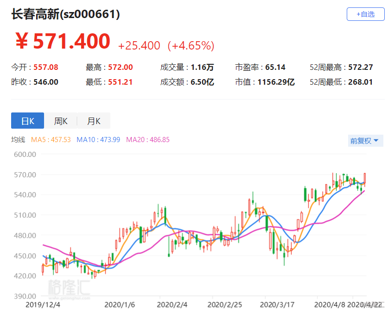Click the 2020/2/4 date axis label
This screenshot has width=388, height=311.
172,305
